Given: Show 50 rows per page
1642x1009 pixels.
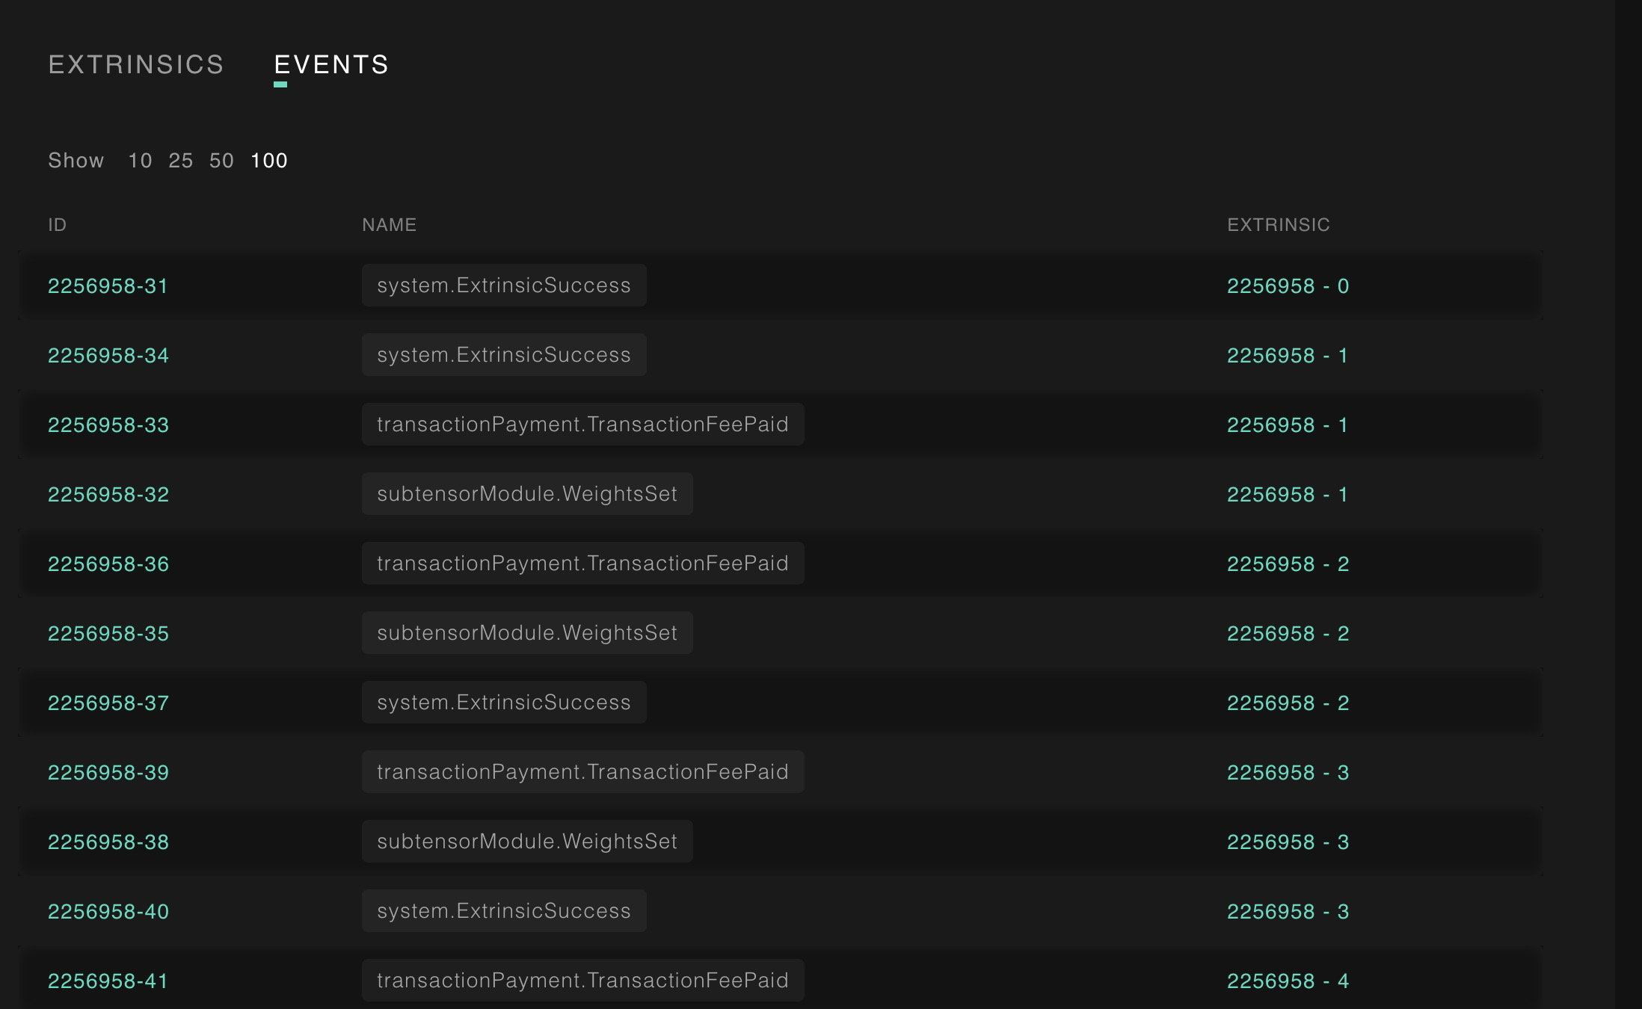Looking at the screenshot, I should click(221, 161).
